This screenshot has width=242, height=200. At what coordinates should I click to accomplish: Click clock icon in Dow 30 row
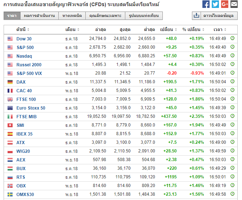coord(232,38)
